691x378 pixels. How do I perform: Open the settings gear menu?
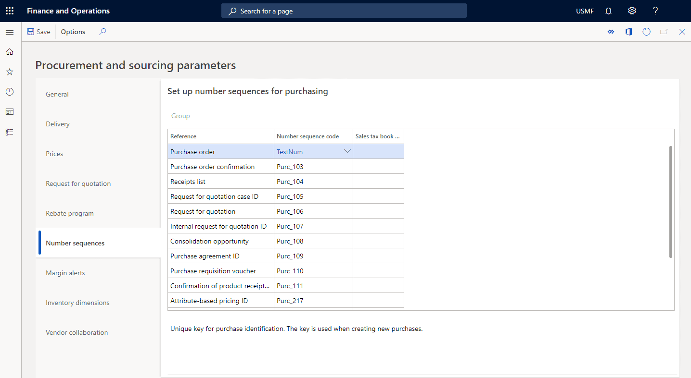tap(632, 11)
